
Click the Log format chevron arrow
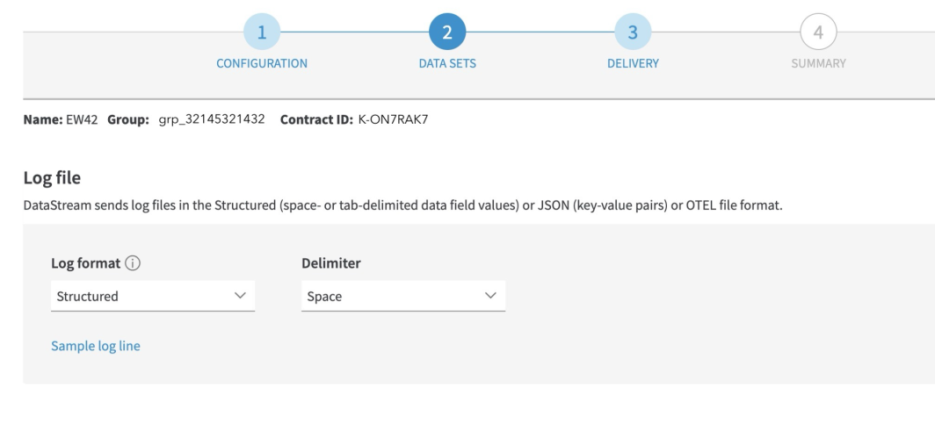click(240, 296)
